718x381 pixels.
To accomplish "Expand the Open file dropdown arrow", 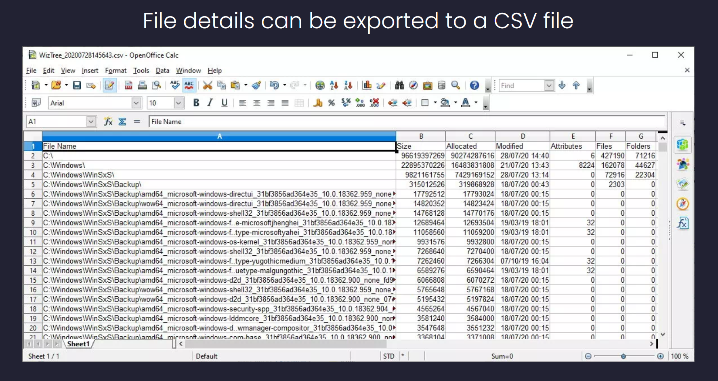I will point(66,85).
